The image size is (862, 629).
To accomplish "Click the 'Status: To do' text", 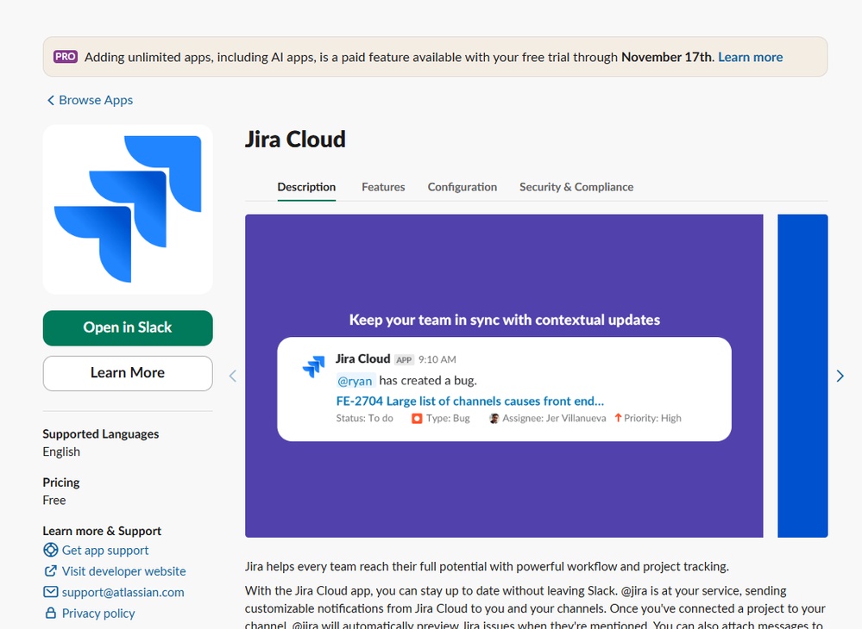I will [364, 418].
